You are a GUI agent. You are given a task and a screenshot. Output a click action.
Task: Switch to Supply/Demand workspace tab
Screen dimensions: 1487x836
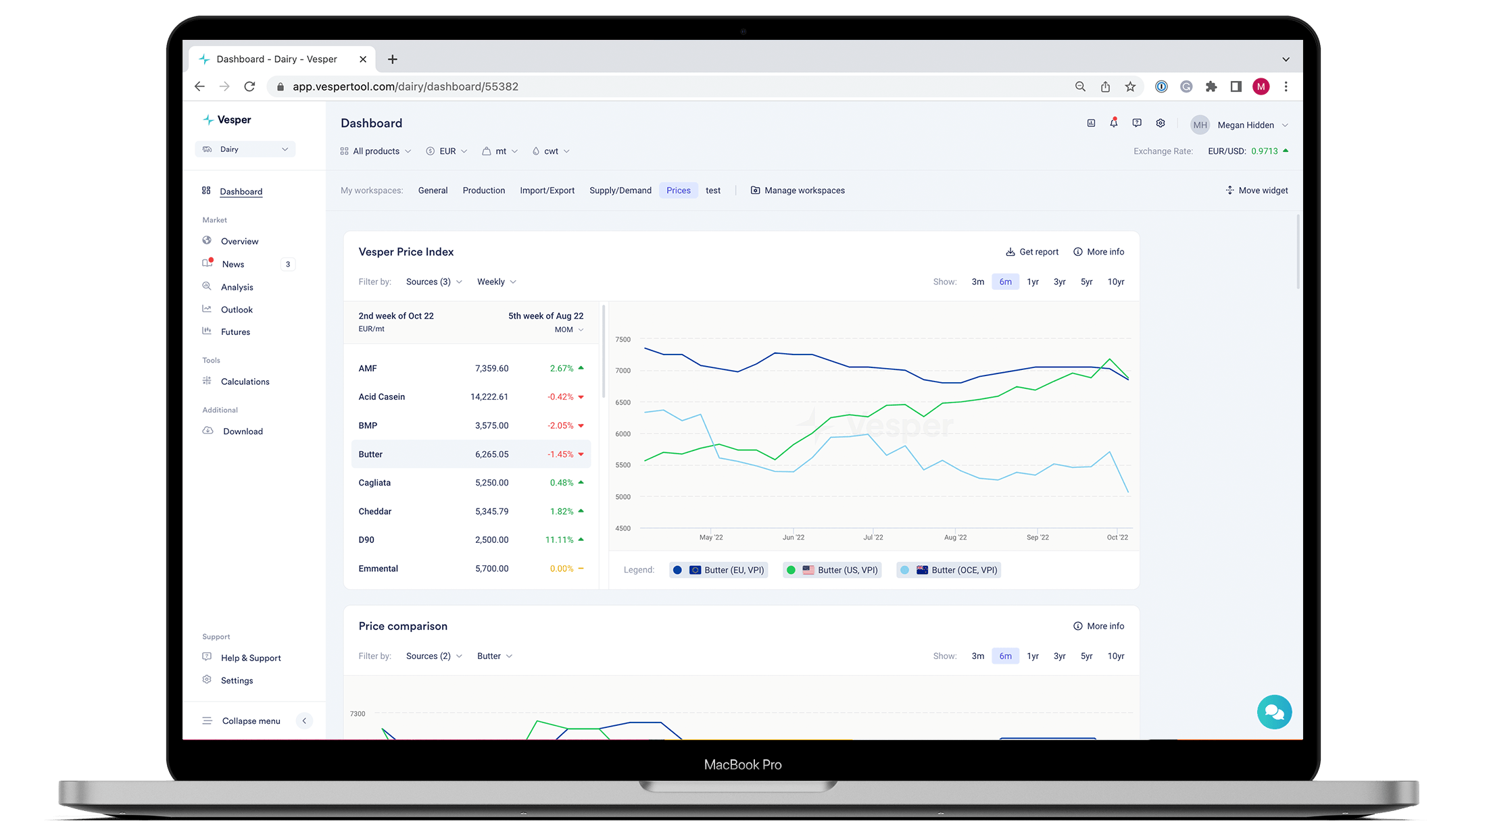point(620,190)
